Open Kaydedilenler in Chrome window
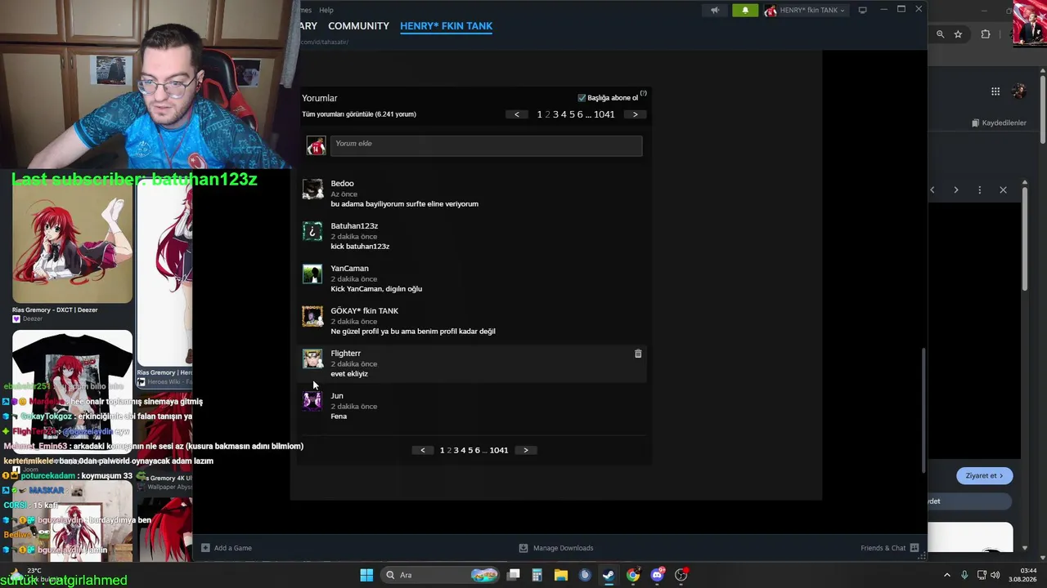 coord(999,123)
